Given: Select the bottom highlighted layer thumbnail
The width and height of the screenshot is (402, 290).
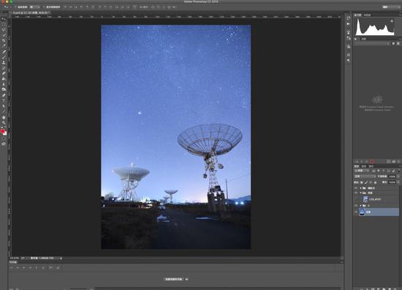Looking at the screenshot, I should pos(362,212).
